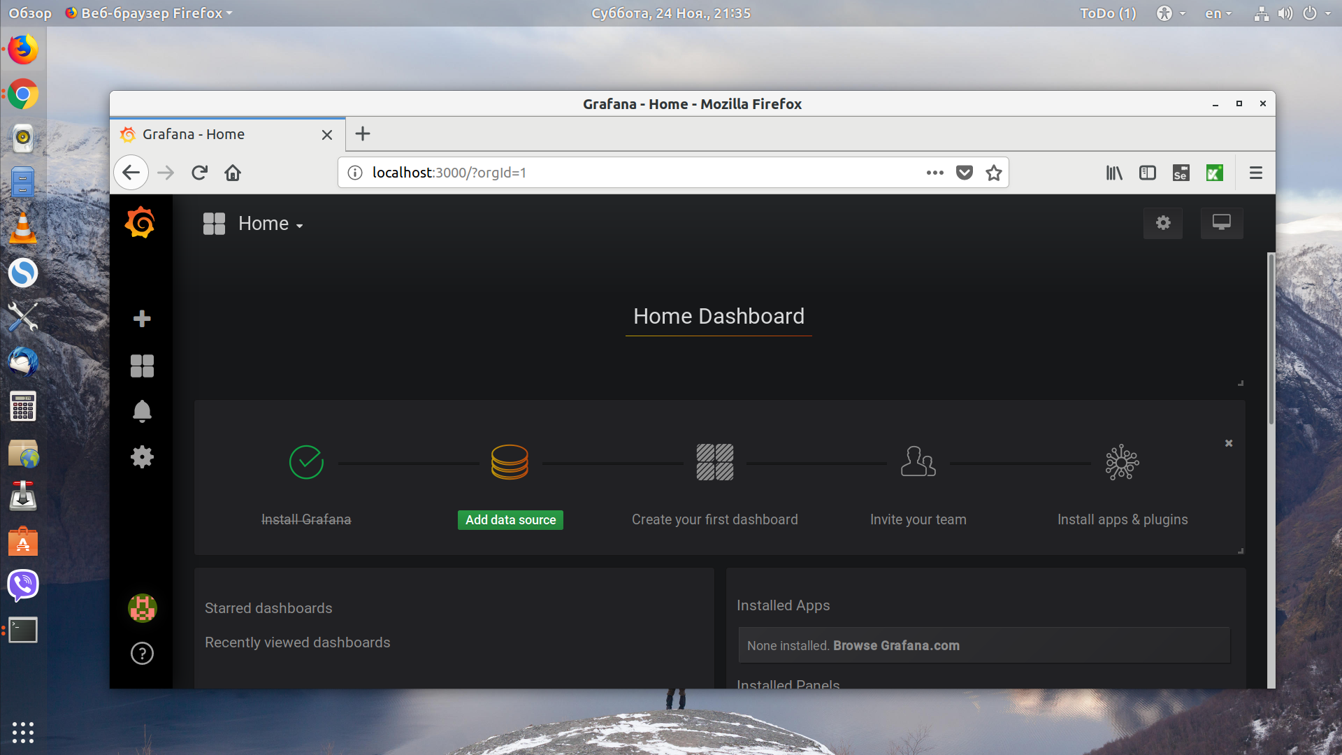
Task: Bookmark this page with star icon
Action: point(994,173)
